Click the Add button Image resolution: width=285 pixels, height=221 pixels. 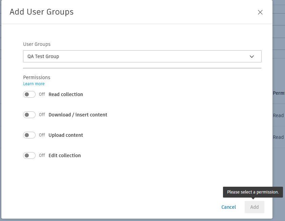tap(254, 207)
